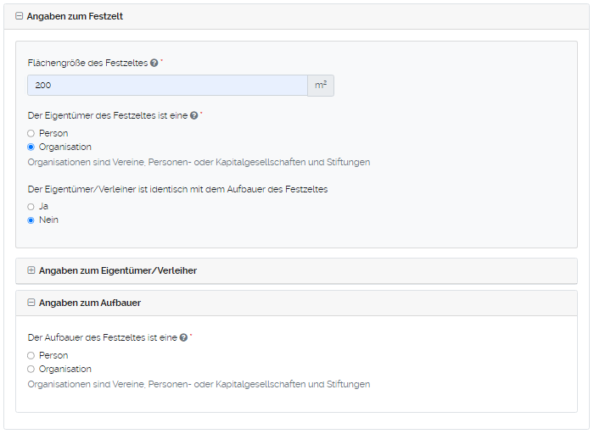Click the m² unit box beside area field
The height and width of the screenshot is (434, 594).
(x=321, y=86)
